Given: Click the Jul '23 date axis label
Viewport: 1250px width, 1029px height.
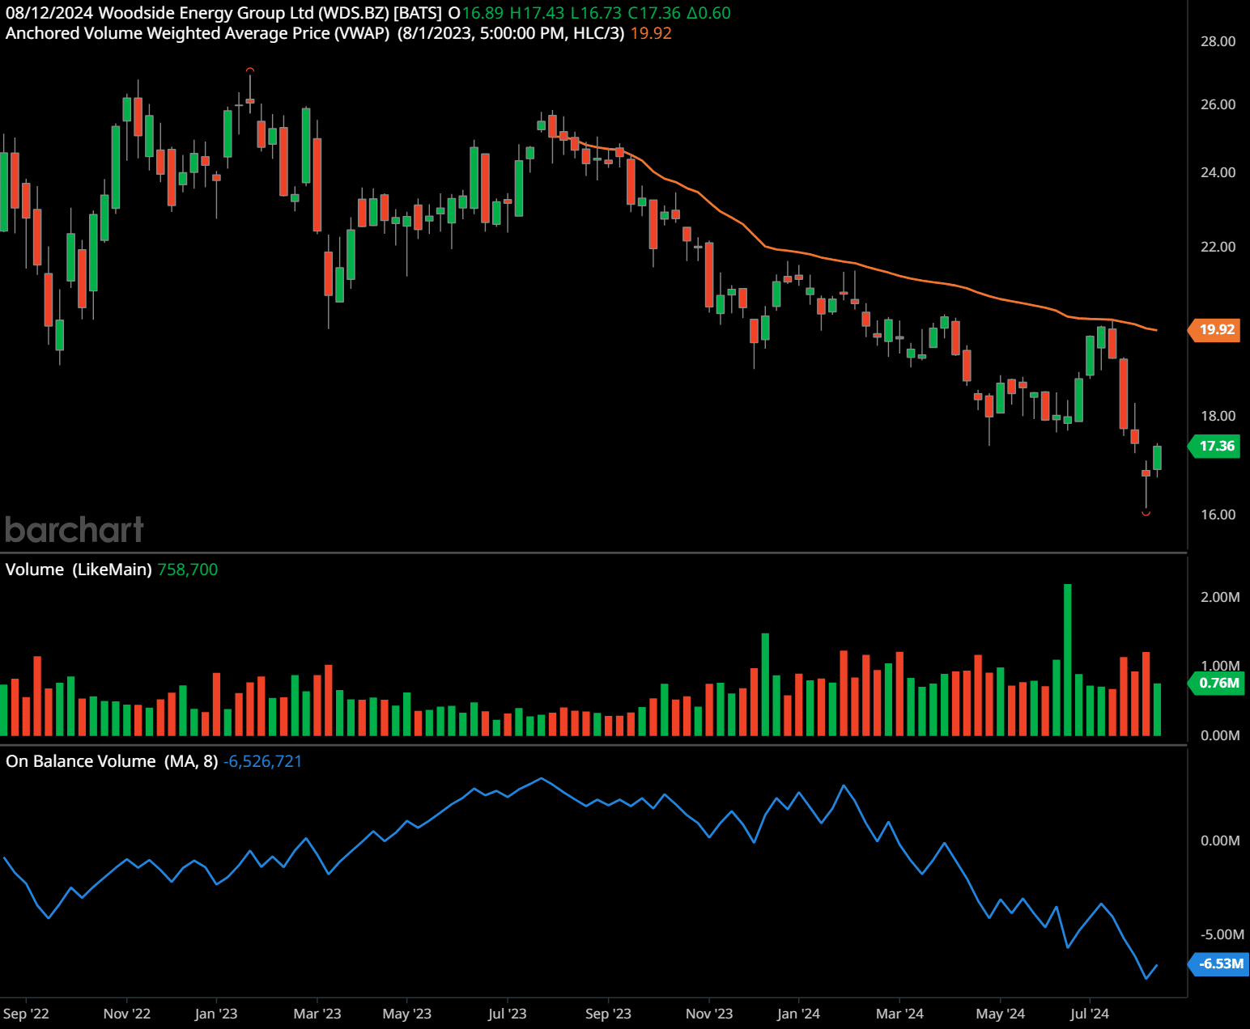Looking at the screenshot, I should [x=508, y=1014].
